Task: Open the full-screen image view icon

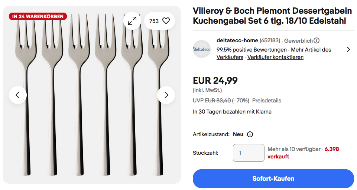Action: (132, 21)
